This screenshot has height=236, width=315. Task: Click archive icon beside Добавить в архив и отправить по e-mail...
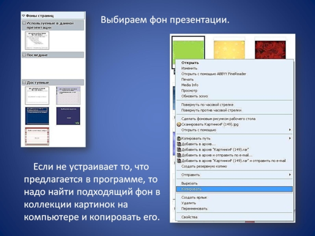179,155
